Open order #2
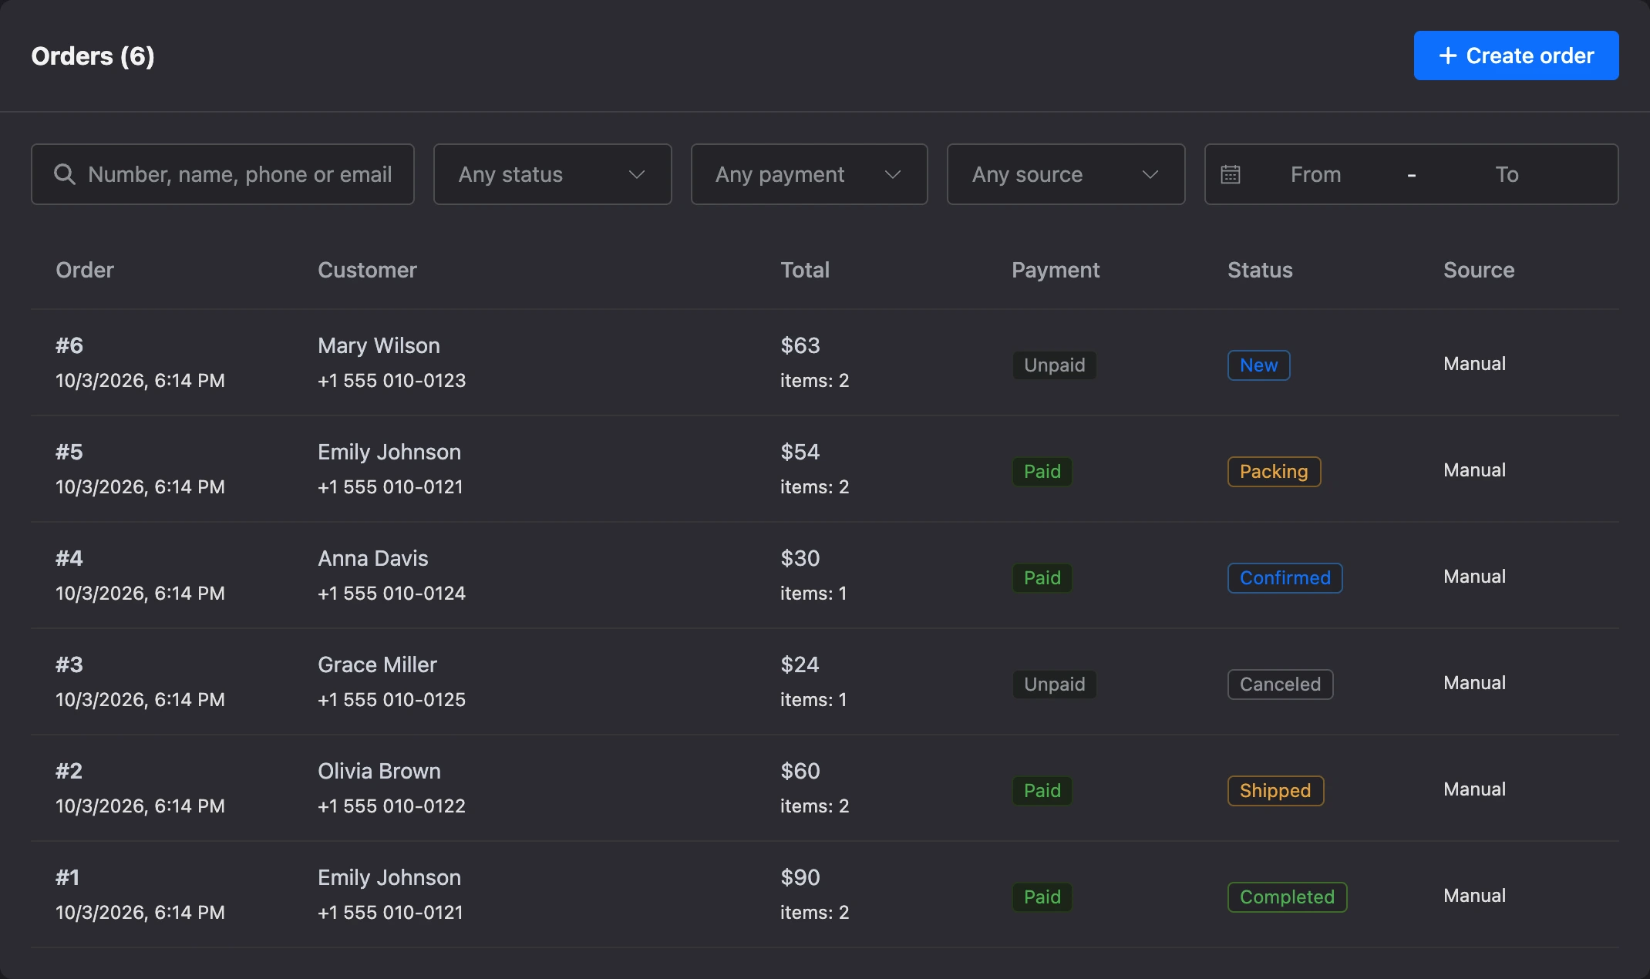1650x979 pixels. tap(69, 771)
